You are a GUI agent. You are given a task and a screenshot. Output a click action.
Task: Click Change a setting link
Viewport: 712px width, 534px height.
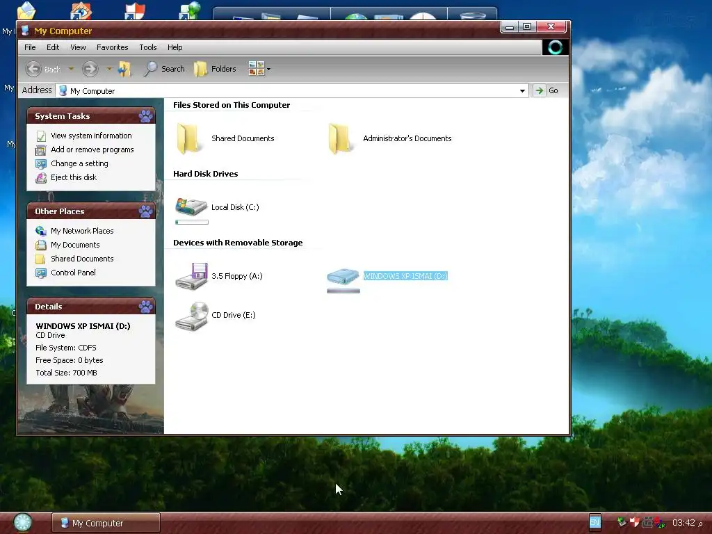click(79, 163)
